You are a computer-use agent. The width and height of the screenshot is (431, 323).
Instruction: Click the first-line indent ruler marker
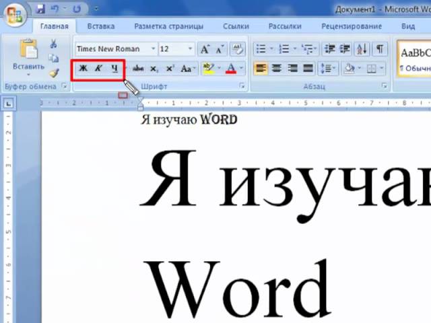[x=140, y=99]
